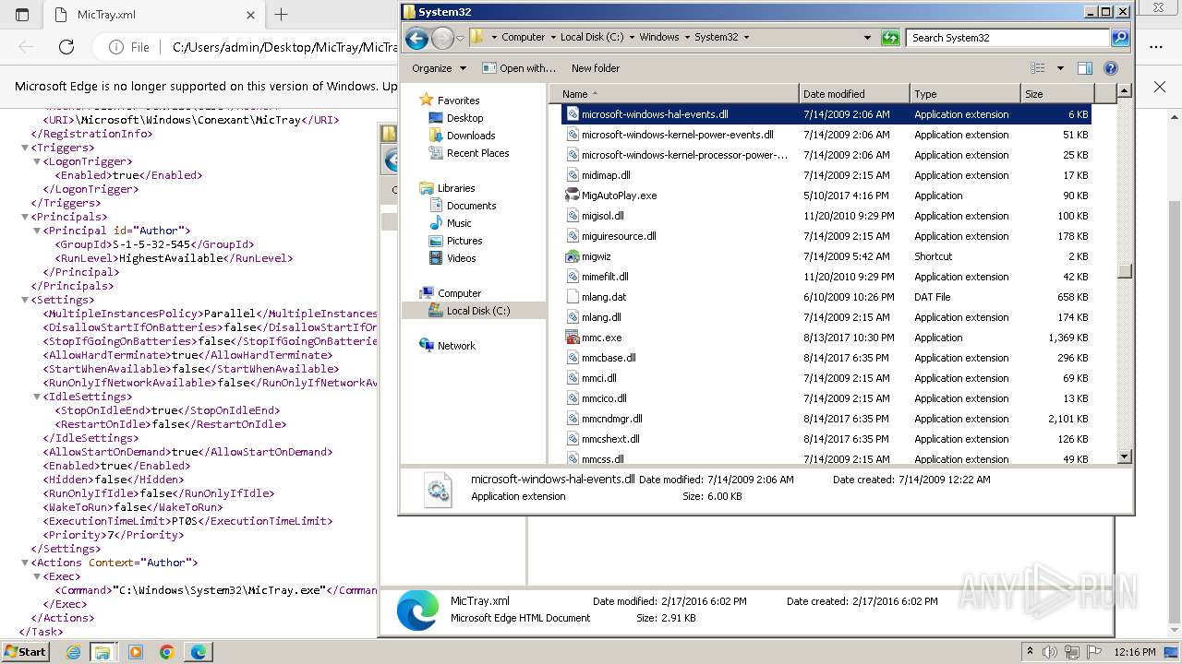The height and width of the screenshot is (664, 1182).
Task: Collapse the Actions XML node
Action: (x=25, y=563)
